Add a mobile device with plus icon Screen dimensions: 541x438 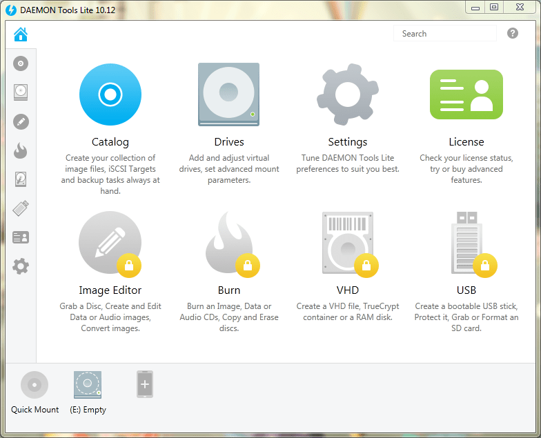145,384
